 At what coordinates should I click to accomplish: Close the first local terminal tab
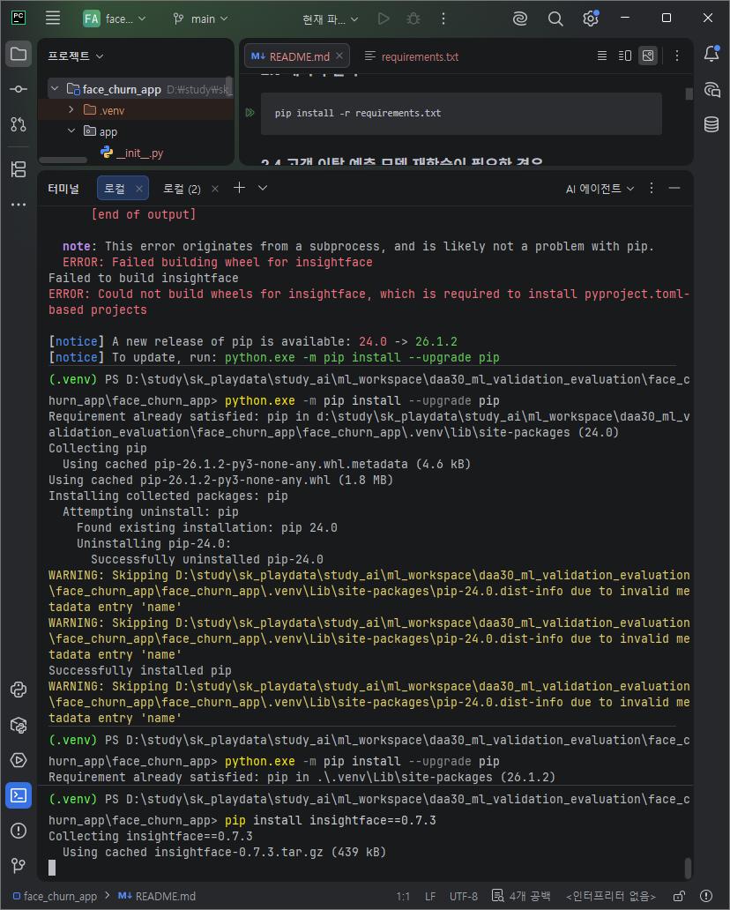[139, 189]
